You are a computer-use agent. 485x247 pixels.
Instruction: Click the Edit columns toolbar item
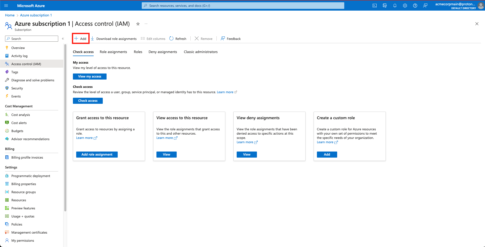153,39
